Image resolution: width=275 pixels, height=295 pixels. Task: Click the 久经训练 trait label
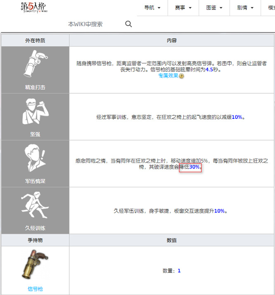(35, 228)
